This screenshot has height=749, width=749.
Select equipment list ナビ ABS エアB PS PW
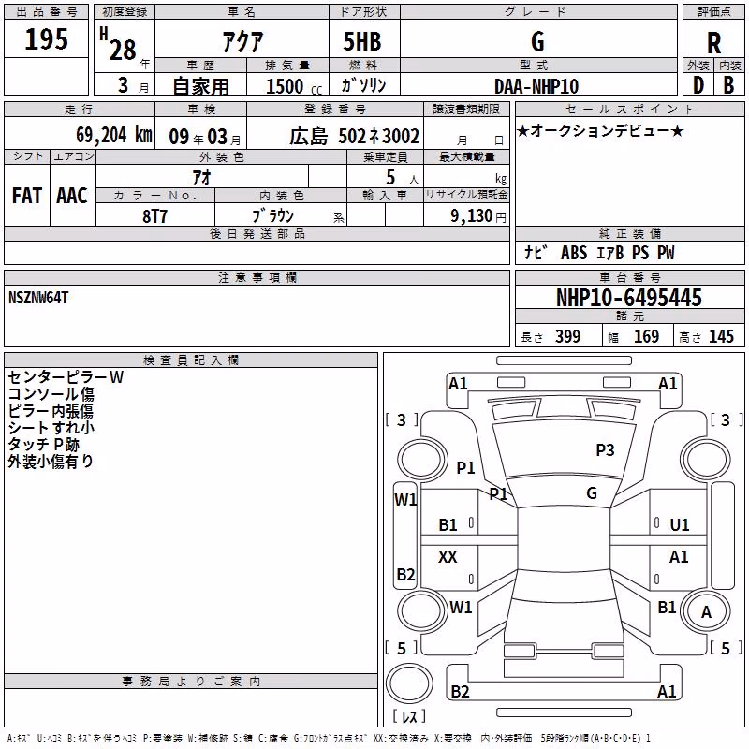tap(599, 253)
